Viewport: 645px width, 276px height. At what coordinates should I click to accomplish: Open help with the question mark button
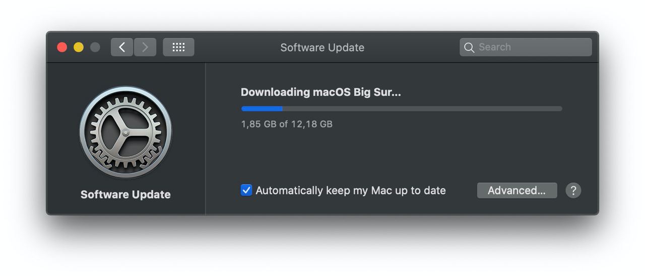[x=573, y=190]
